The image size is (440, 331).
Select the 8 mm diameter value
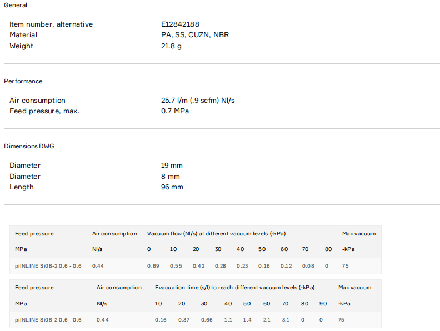(x=171, y=177)
